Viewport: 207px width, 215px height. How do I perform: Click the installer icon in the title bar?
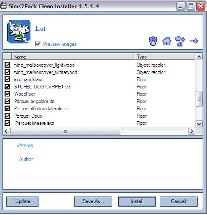(3, 6)
